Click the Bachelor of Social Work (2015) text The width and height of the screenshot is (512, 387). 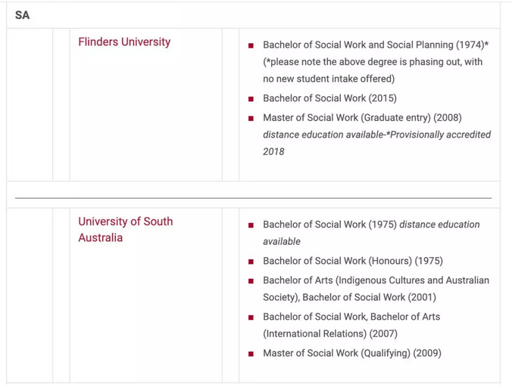[x=329, y=98]
